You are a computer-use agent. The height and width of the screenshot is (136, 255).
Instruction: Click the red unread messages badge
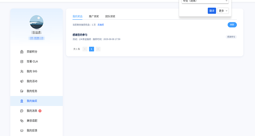(x=40, y=111)
